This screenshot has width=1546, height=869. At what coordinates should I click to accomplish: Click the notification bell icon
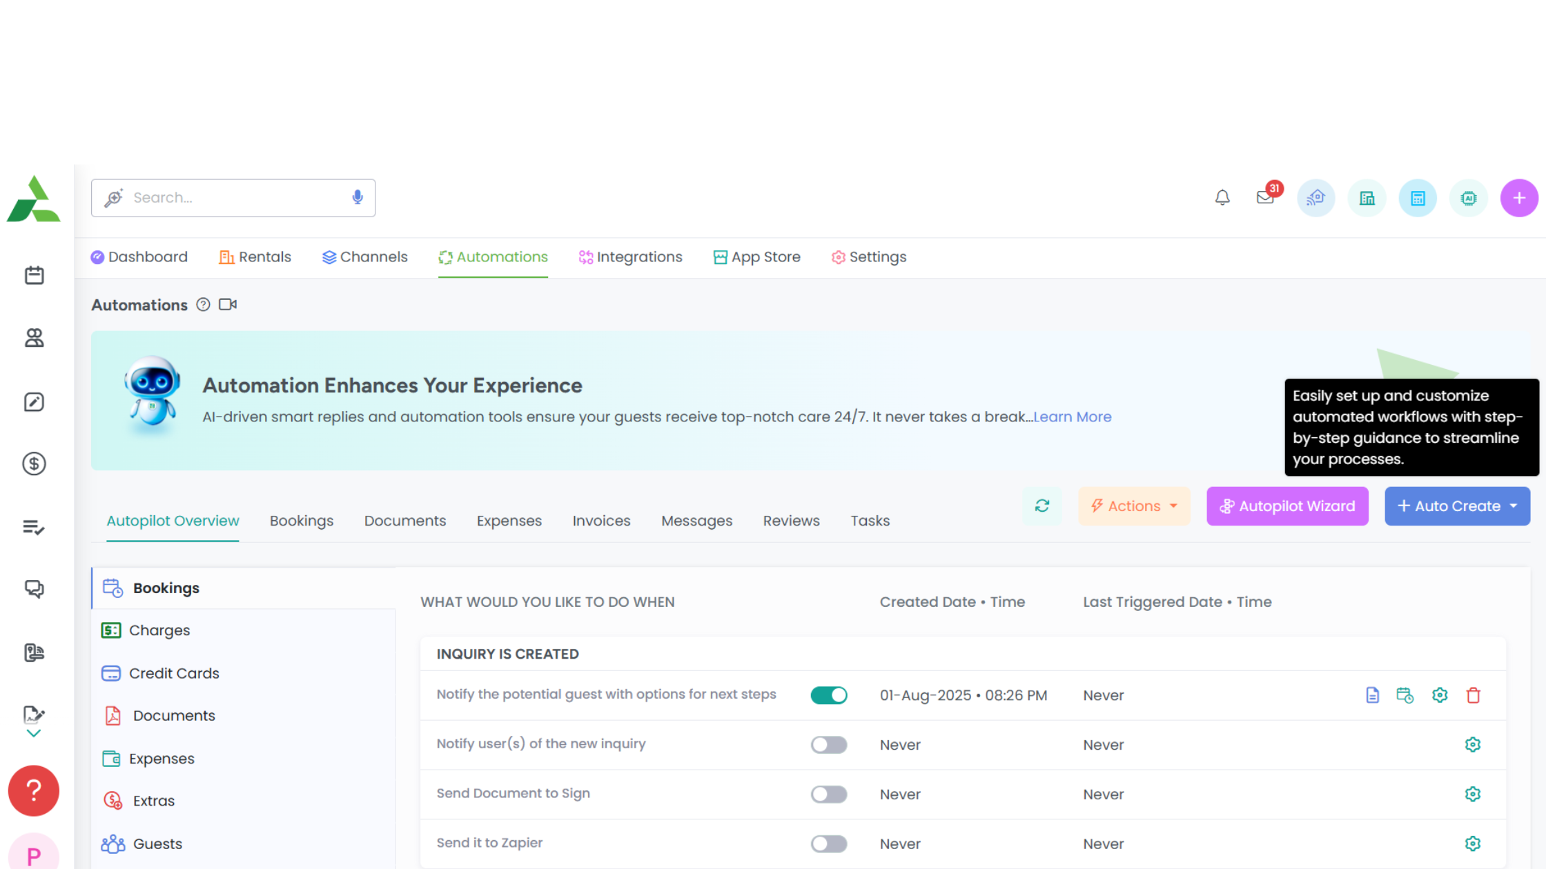(x=1222, y=198)
